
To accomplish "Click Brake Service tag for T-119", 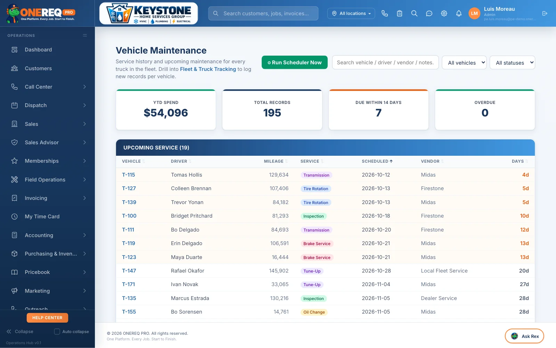I will tap(317, 244).
